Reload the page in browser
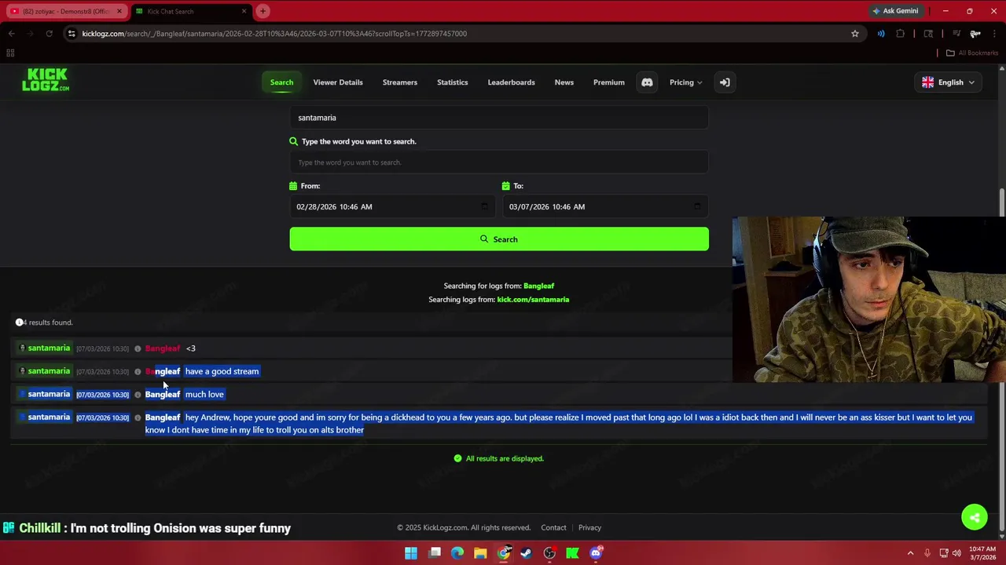The width and height of the screenshot is (1006, 565). 49,34
